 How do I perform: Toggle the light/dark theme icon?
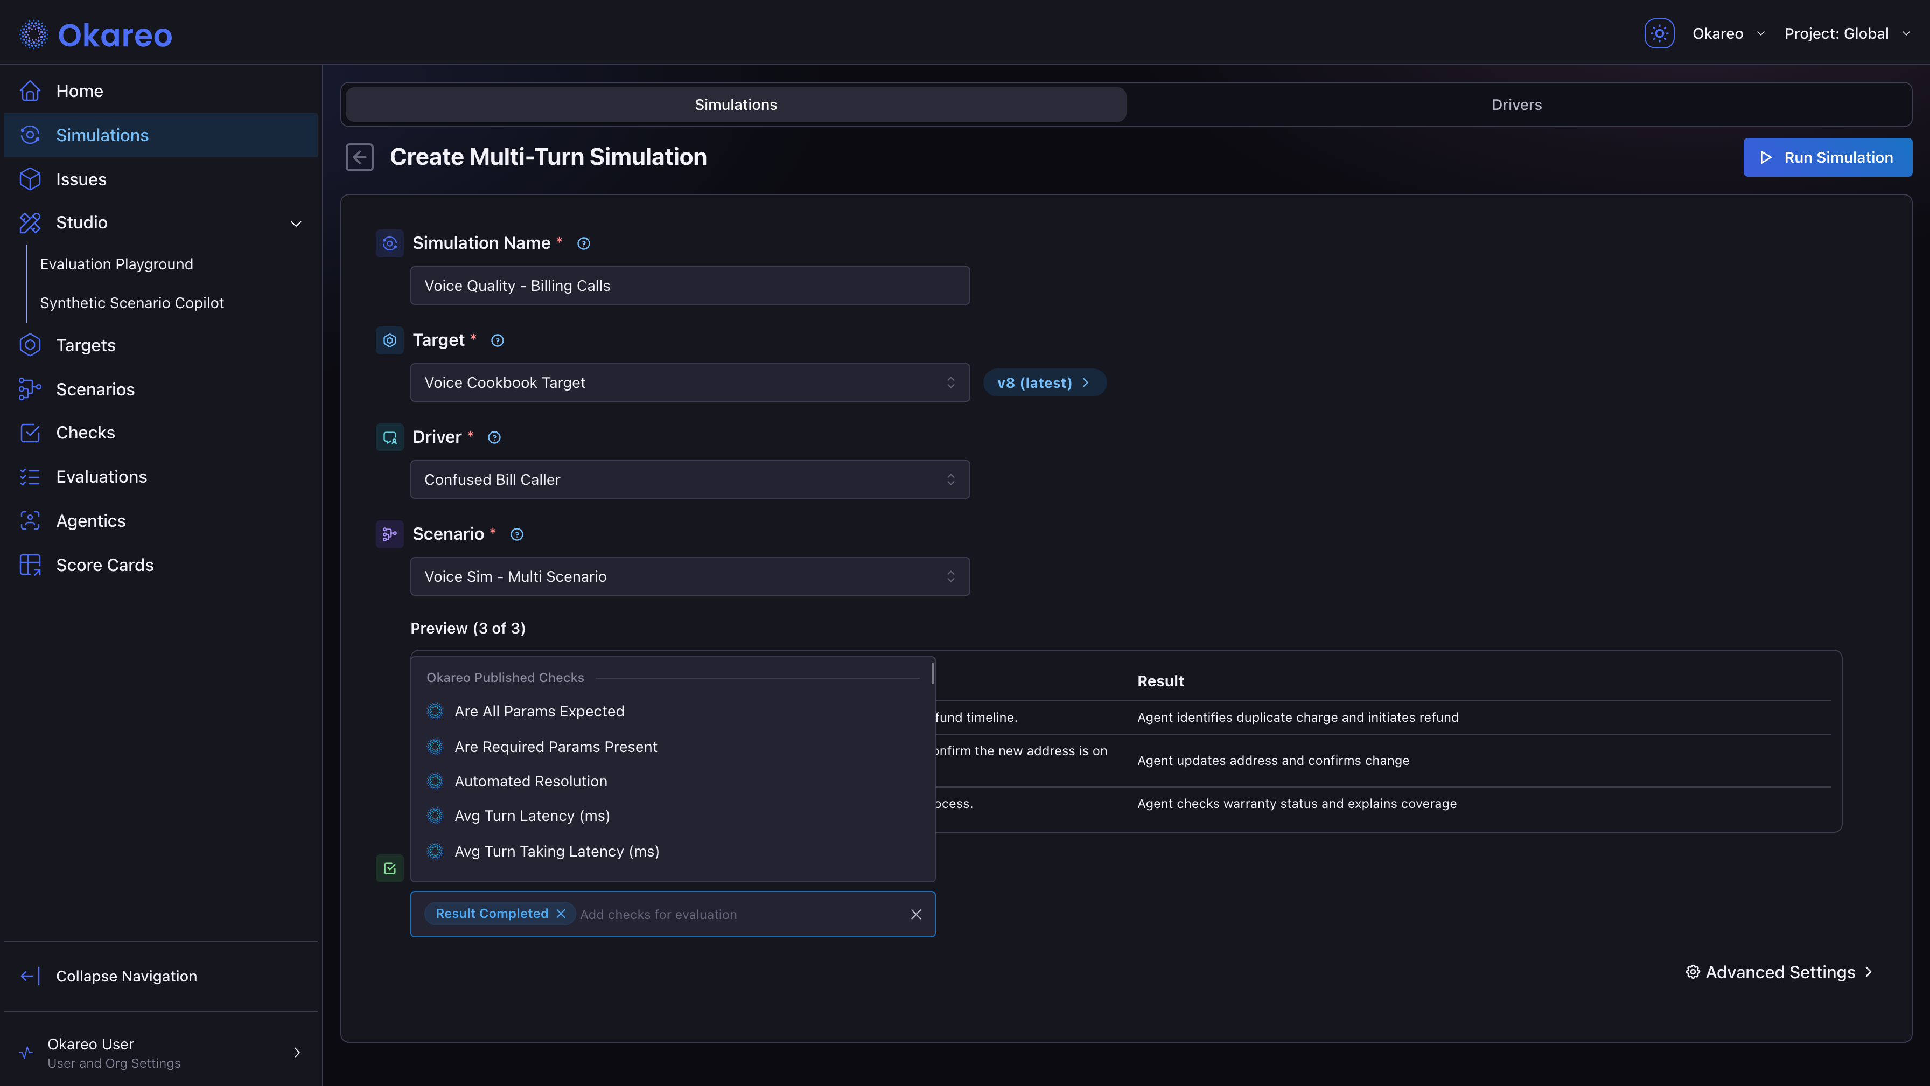click(x=1659, y=34)
